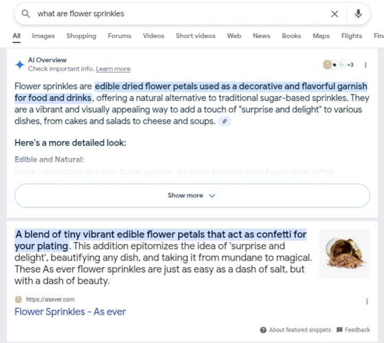Open the Learn more link
Image resolution: width=384 pixels, height=343 pixels.
[x=113, y=69]
